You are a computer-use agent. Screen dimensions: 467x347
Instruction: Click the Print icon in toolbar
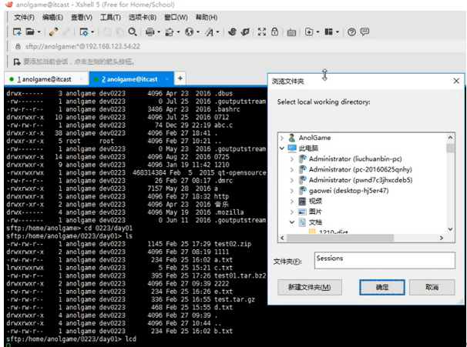[150, 32]
